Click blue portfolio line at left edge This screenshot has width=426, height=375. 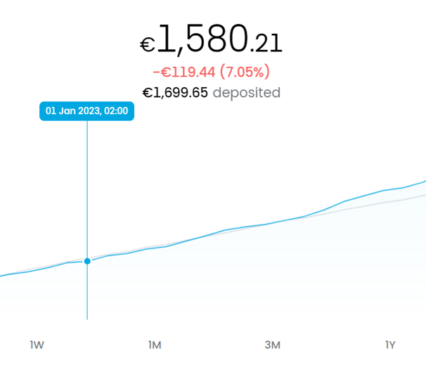(x=4, y=276)
